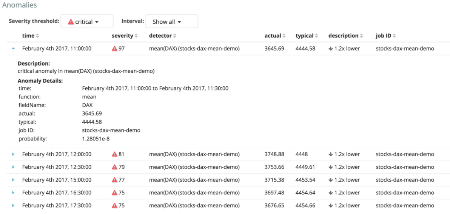Click sort arrows on time column

[x=37, y=36]
